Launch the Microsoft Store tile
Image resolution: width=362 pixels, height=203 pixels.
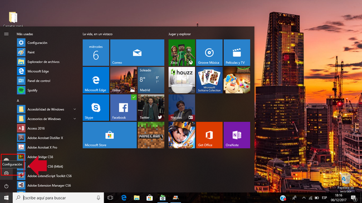point(110,135)
